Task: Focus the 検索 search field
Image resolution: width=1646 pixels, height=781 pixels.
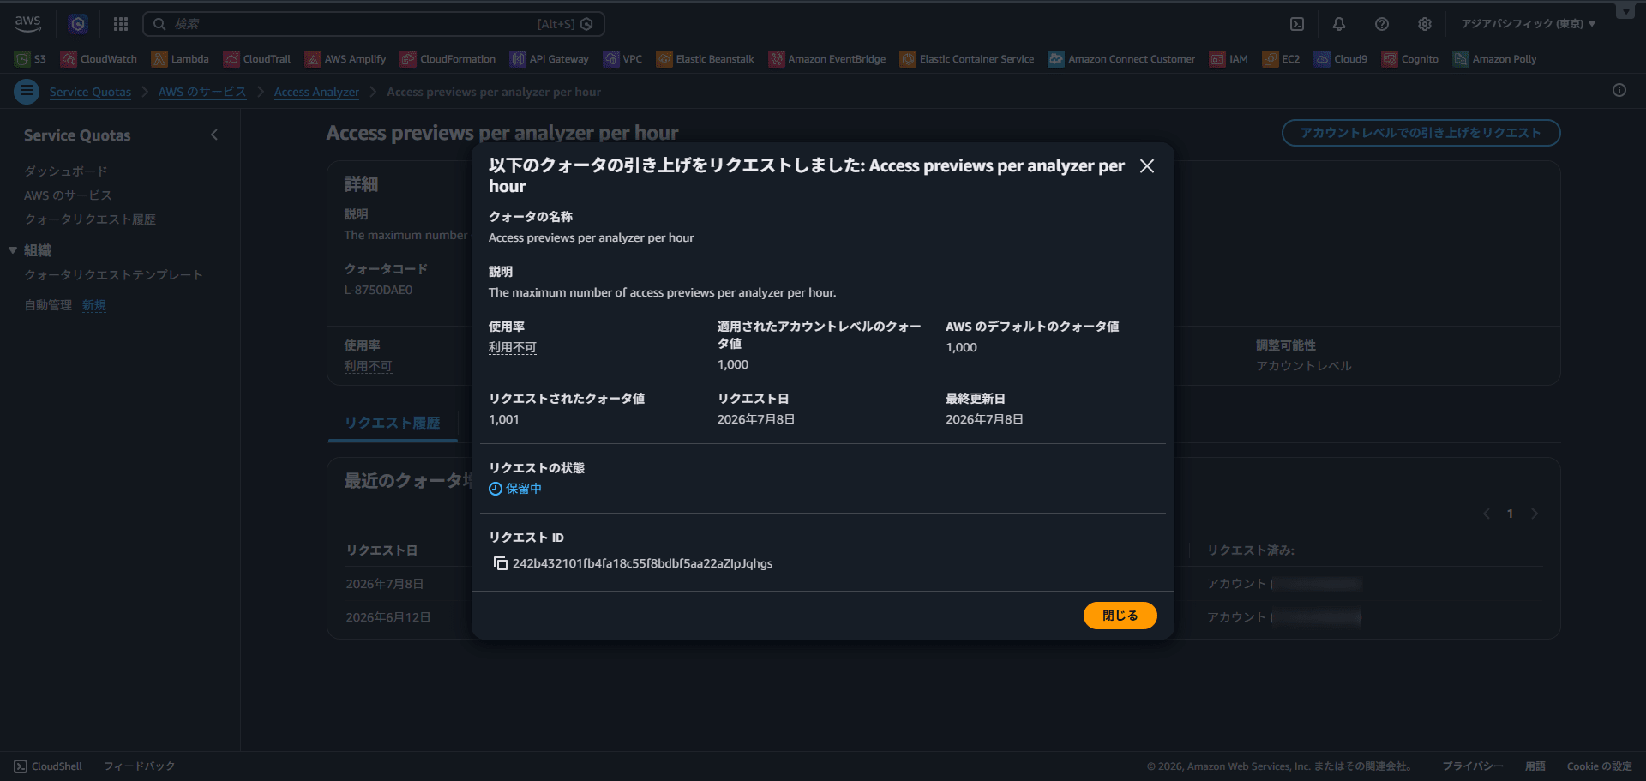Action: (374, 24)
